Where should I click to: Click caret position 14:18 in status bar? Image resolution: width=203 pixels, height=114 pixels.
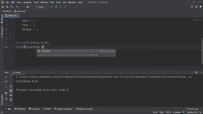pyautogui.click(x=155, y=112)
